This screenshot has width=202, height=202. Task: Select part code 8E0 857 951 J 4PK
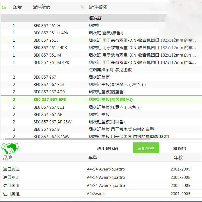(50, 48)
